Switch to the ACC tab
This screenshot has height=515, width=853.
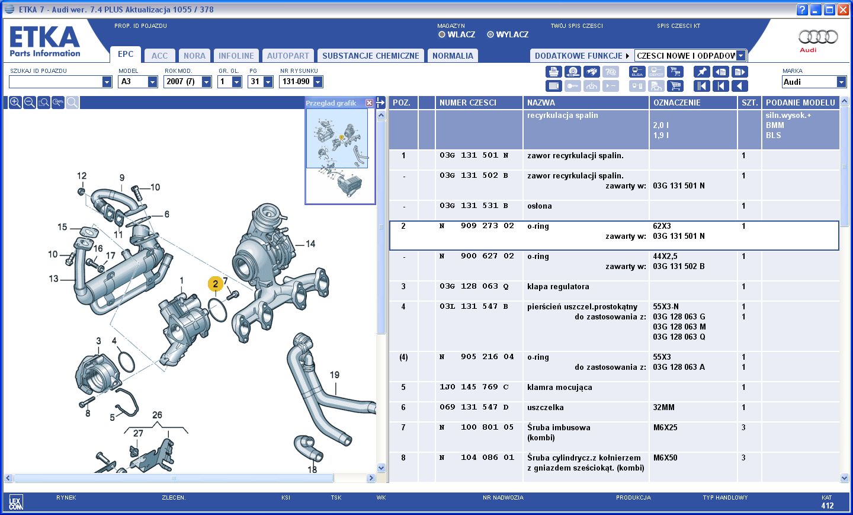[159, 56]
